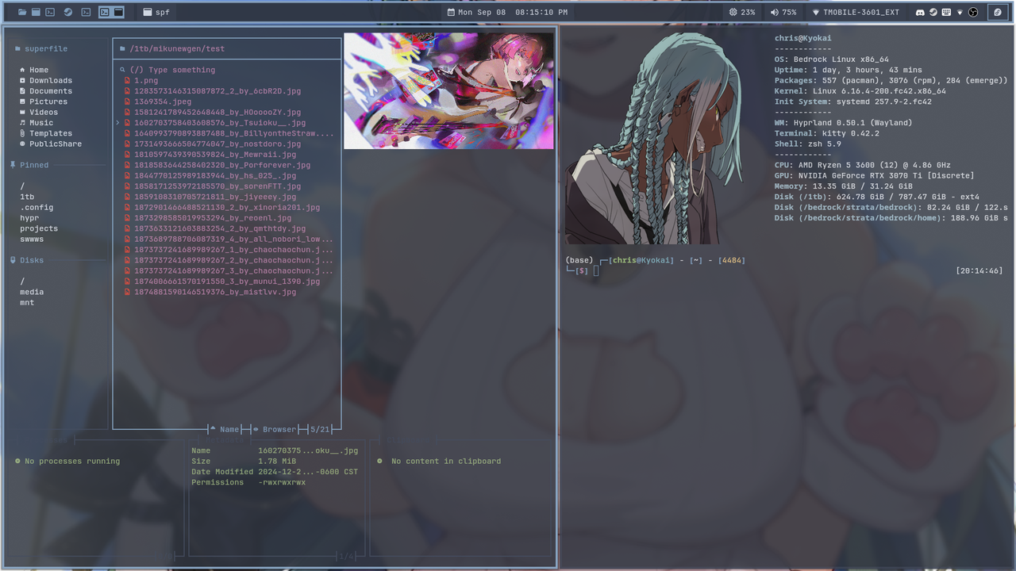
Task: Open the OBS Studio tray icon
Action: (973, 12)
